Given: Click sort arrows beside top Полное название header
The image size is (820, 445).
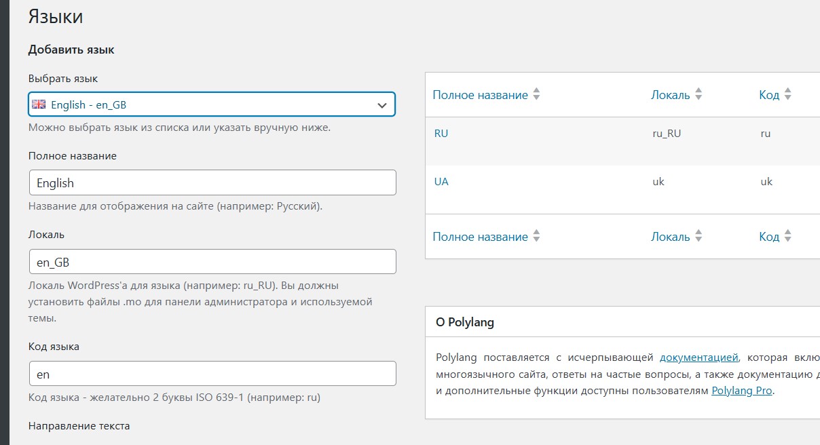Looking at the screenshot, I should 536,95.
